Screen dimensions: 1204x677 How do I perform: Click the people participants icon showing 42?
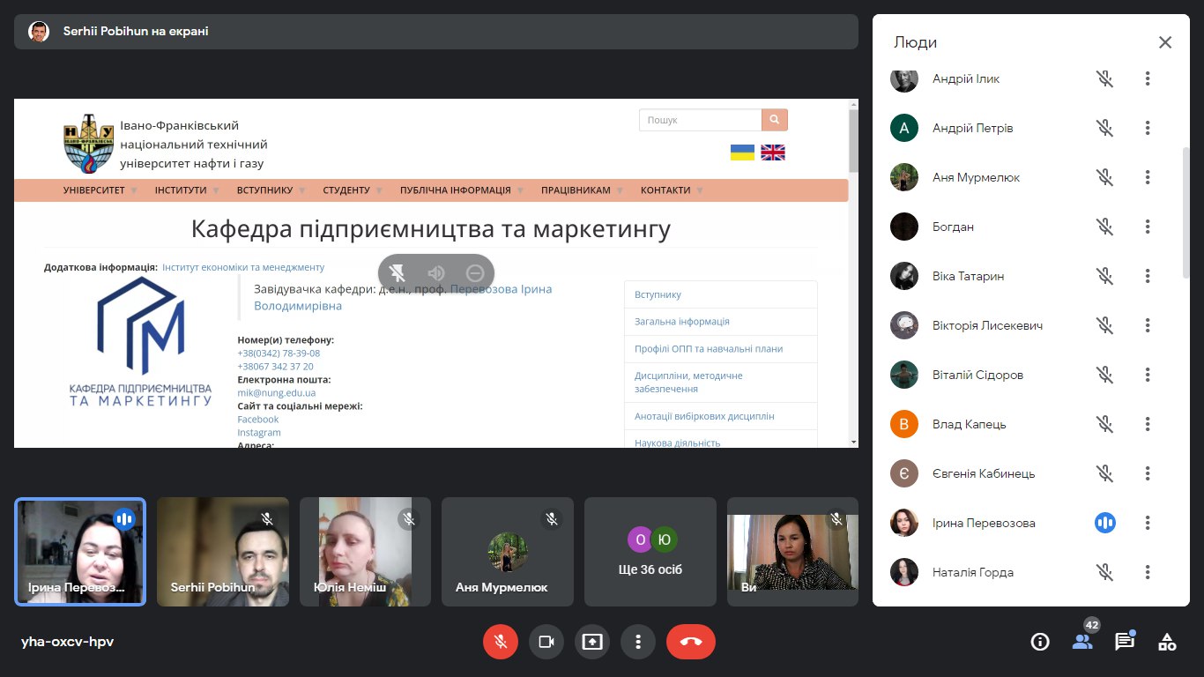click(x=1082, y=641)
